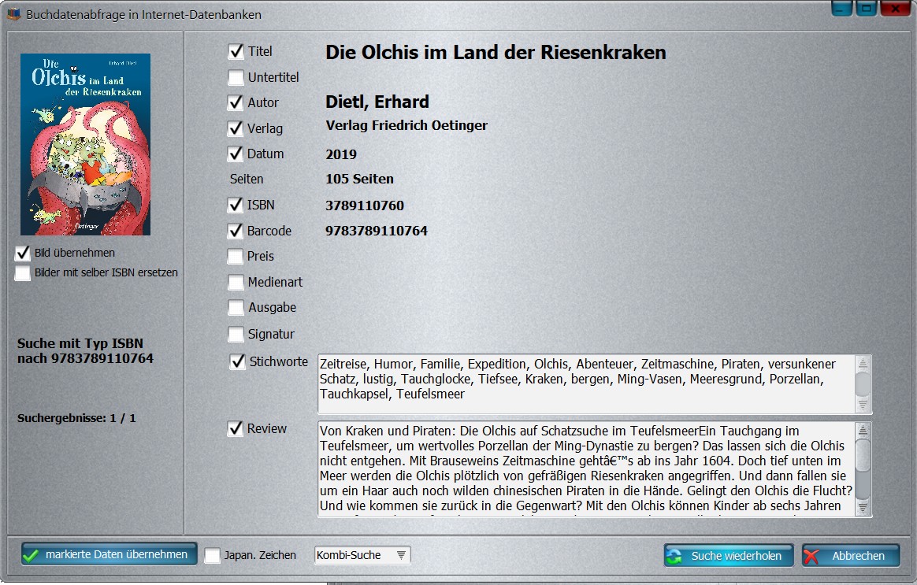Uncheck the Review checkbox
This screenshot has width=917, height=585.
tap(236, 429)
